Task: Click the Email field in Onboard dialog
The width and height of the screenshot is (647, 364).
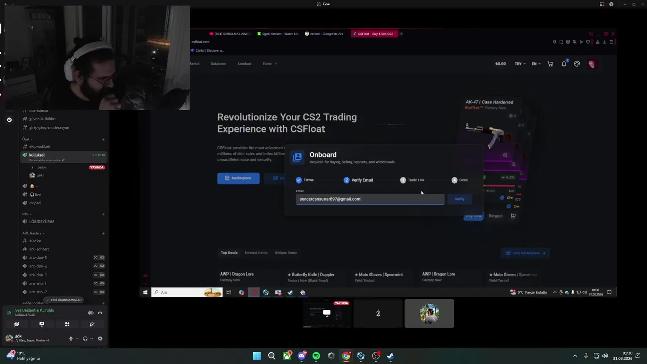Action: (x=370, y=199)
